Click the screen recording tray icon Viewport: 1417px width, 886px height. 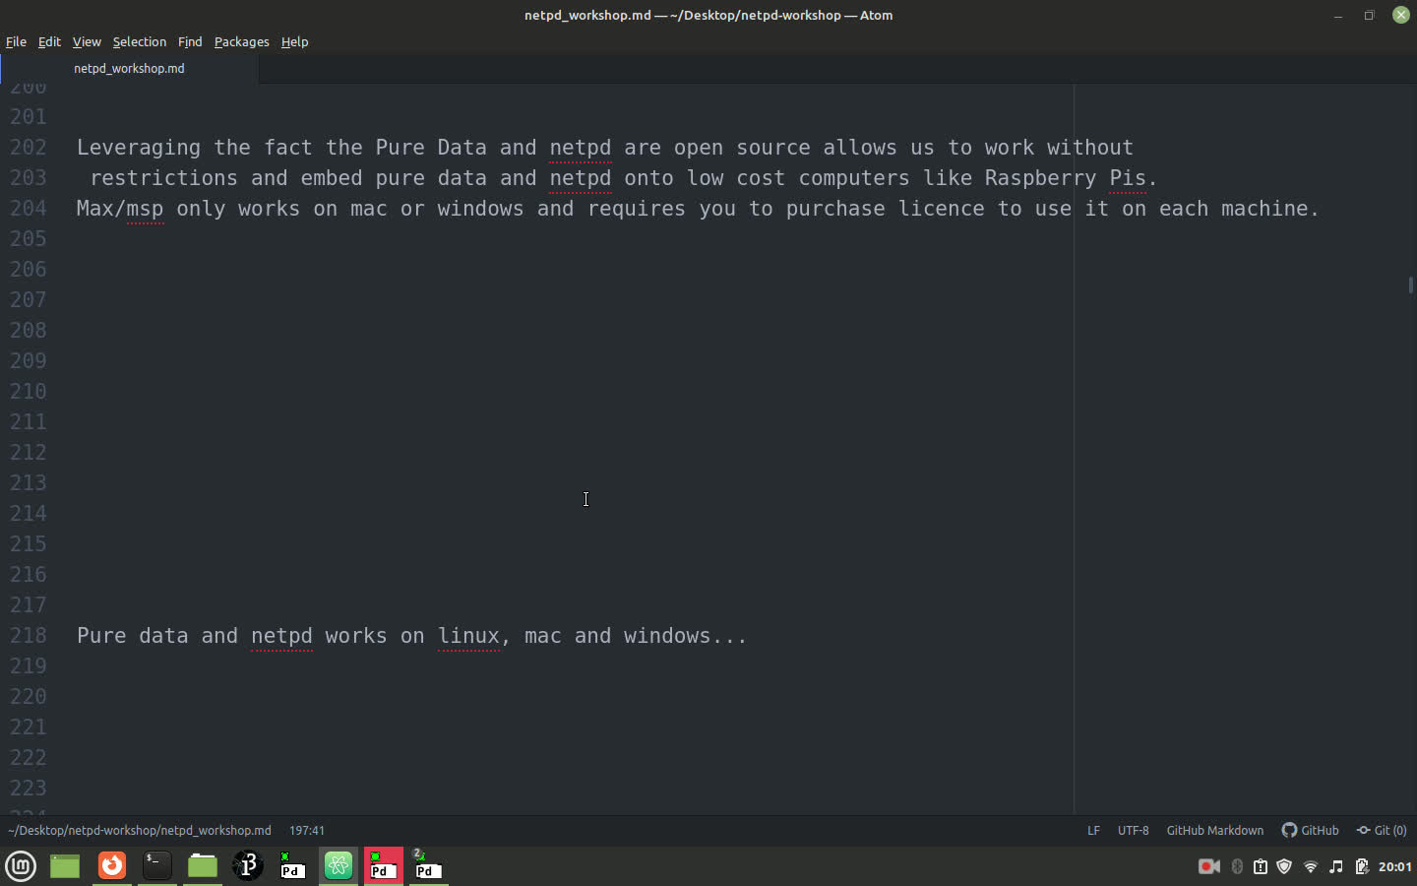(1209, 866)
